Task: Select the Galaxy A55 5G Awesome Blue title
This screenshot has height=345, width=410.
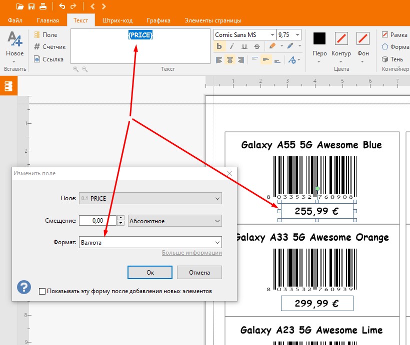Action: (x=311, y=145)
